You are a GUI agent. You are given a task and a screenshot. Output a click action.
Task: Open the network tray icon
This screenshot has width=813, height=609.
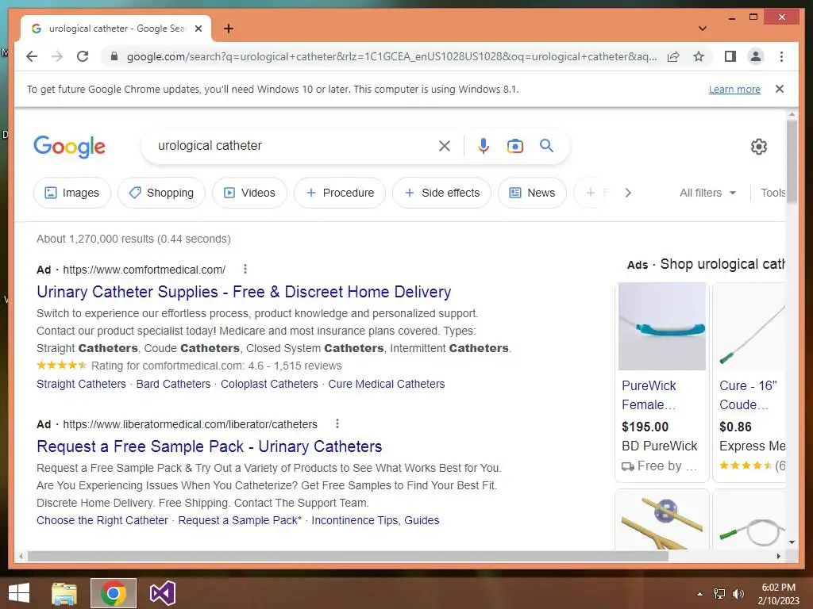[719, 594]
